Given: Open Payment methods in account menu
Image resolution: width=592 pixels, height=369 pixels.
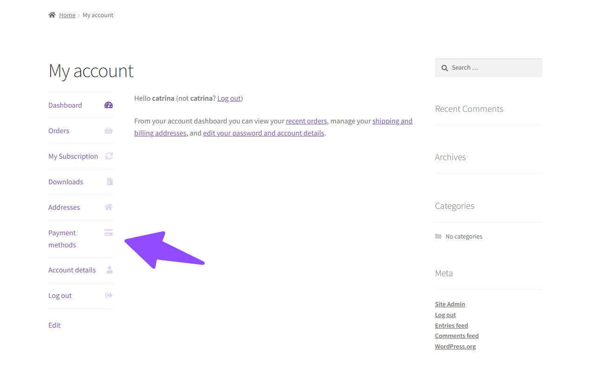Looking at the screenshot, I should [62, 239].
